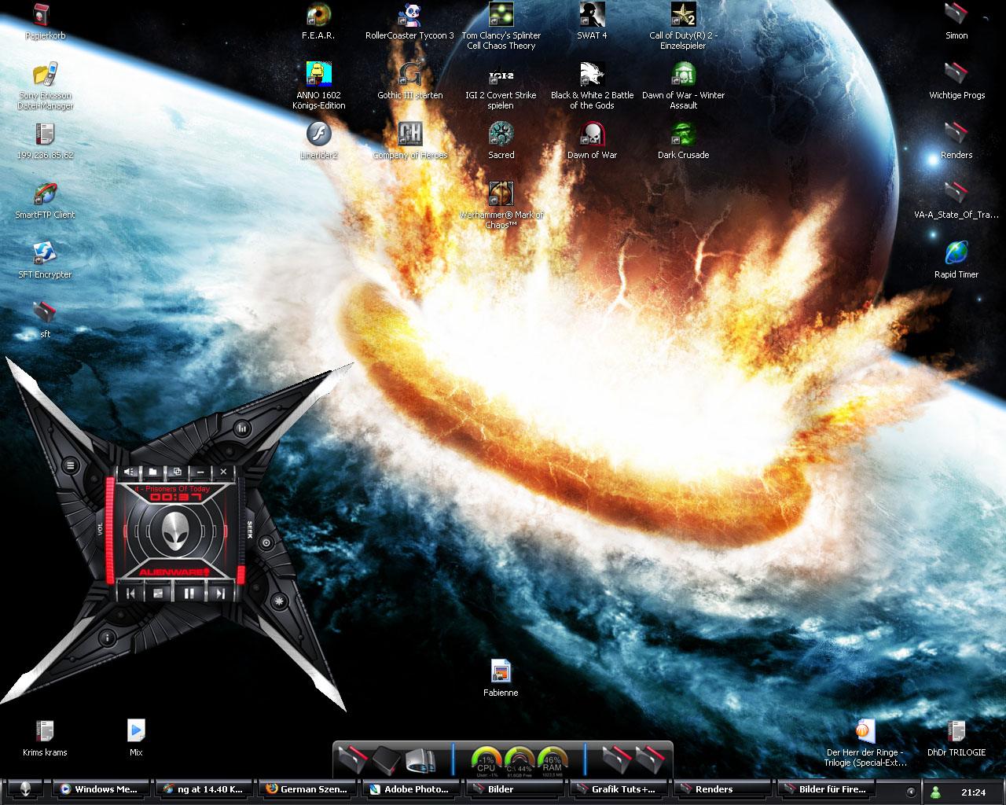Switch to German Szen... Firefox window
This screenshot has width=1006, height=805.
tap(307, 789)
